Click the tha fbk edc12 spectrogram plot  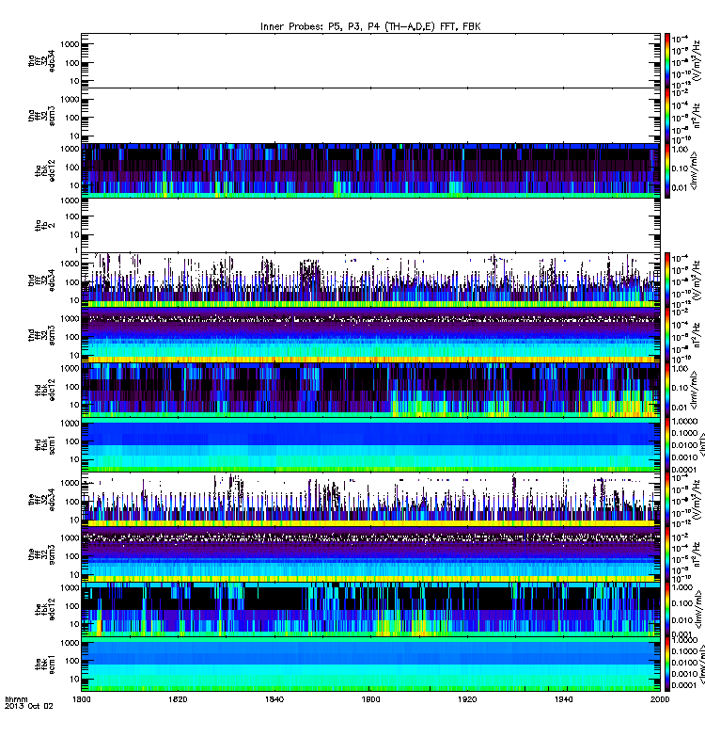[370, 170]
